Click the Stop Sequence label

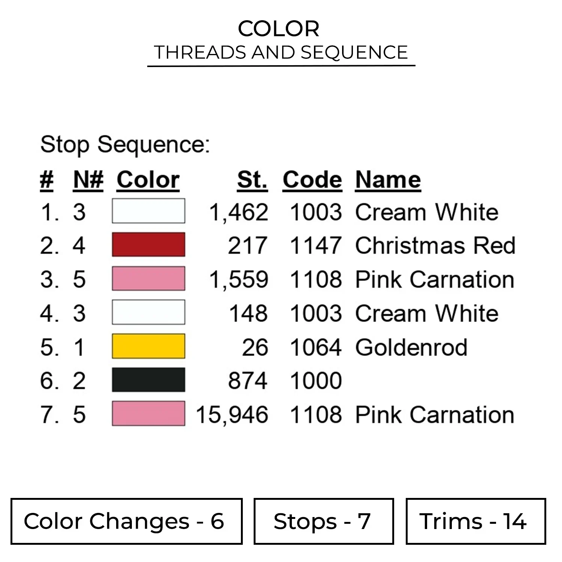click(125, 145)
